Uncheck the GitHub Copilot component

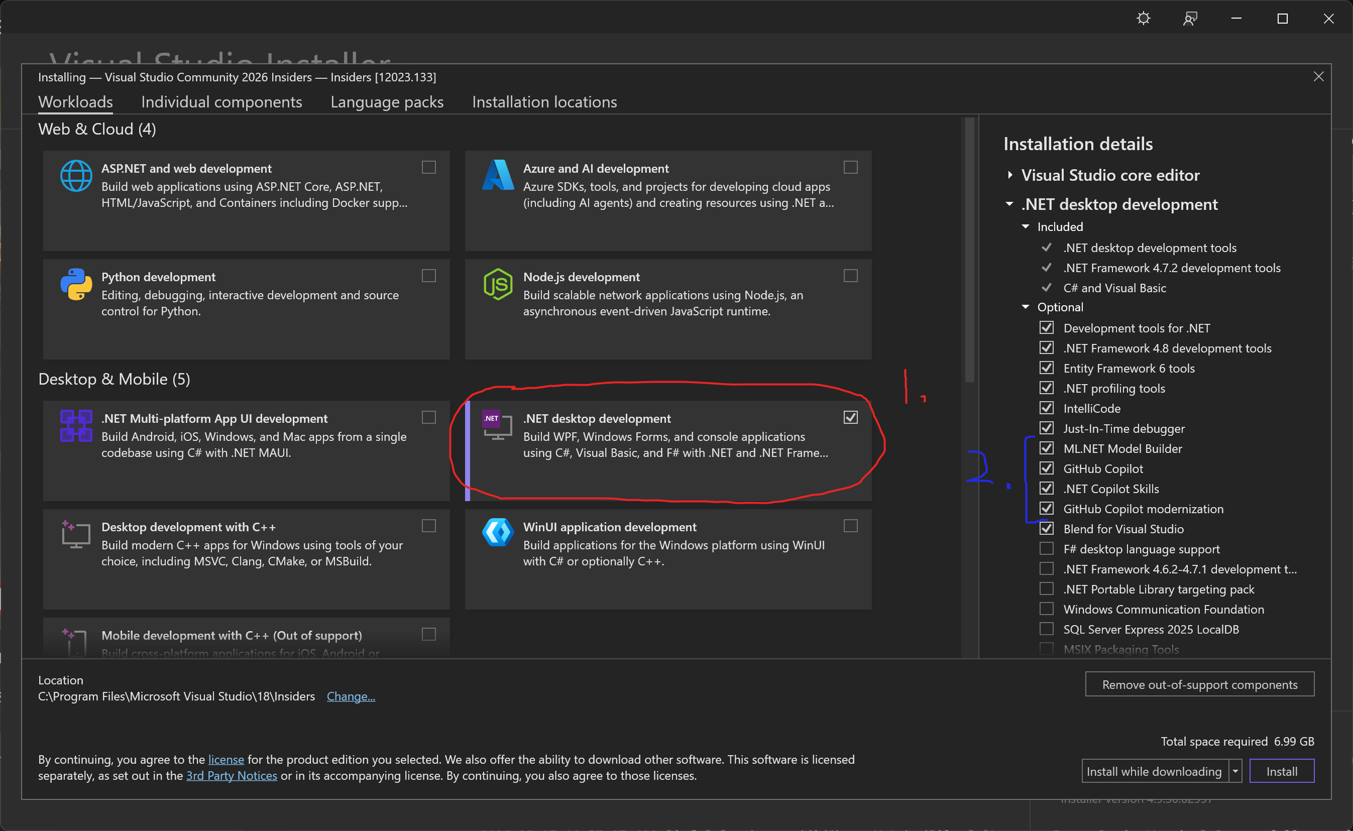pyautogui.click(x=1046, y=468)
